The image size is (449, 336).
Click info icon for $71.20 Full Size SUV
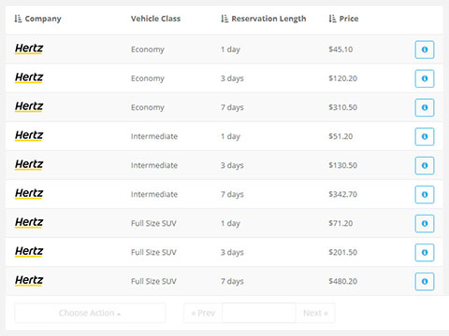coord(425,223)
